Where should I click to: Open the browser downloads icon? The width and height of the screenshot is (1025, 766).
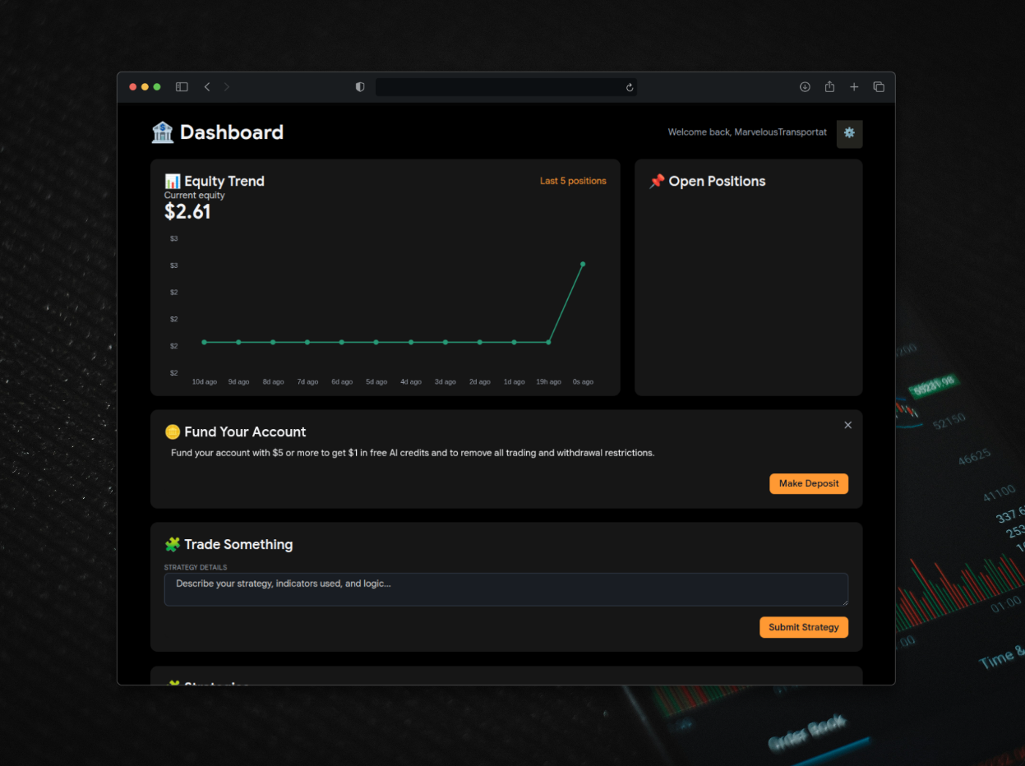805,87
